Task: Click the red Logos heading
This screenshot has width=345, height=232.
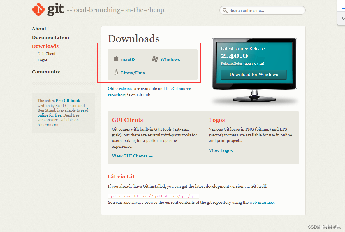Action: tap(217, 120)
